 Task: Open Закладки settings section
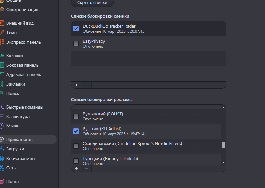[16, 84]
